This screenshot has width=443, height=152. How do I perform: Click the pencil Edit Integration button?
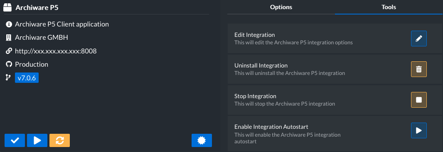click(x=419, y=39)
